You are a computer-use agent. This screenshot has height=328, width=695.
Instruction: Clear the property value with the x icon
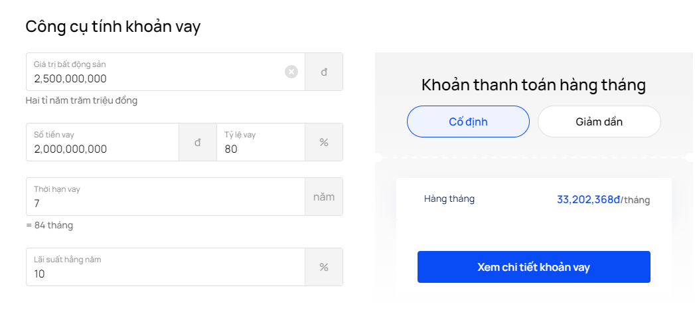[291, 72]
